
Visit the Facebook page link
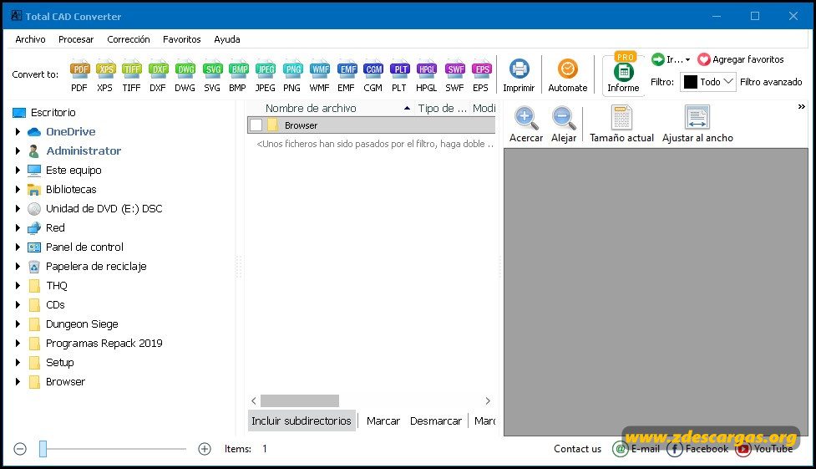click(x=697, y=449)
